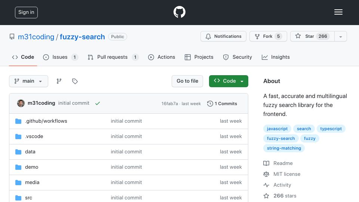The image size is (359, 202).
Task: Click the Notifications bell button
Action: 223,36
